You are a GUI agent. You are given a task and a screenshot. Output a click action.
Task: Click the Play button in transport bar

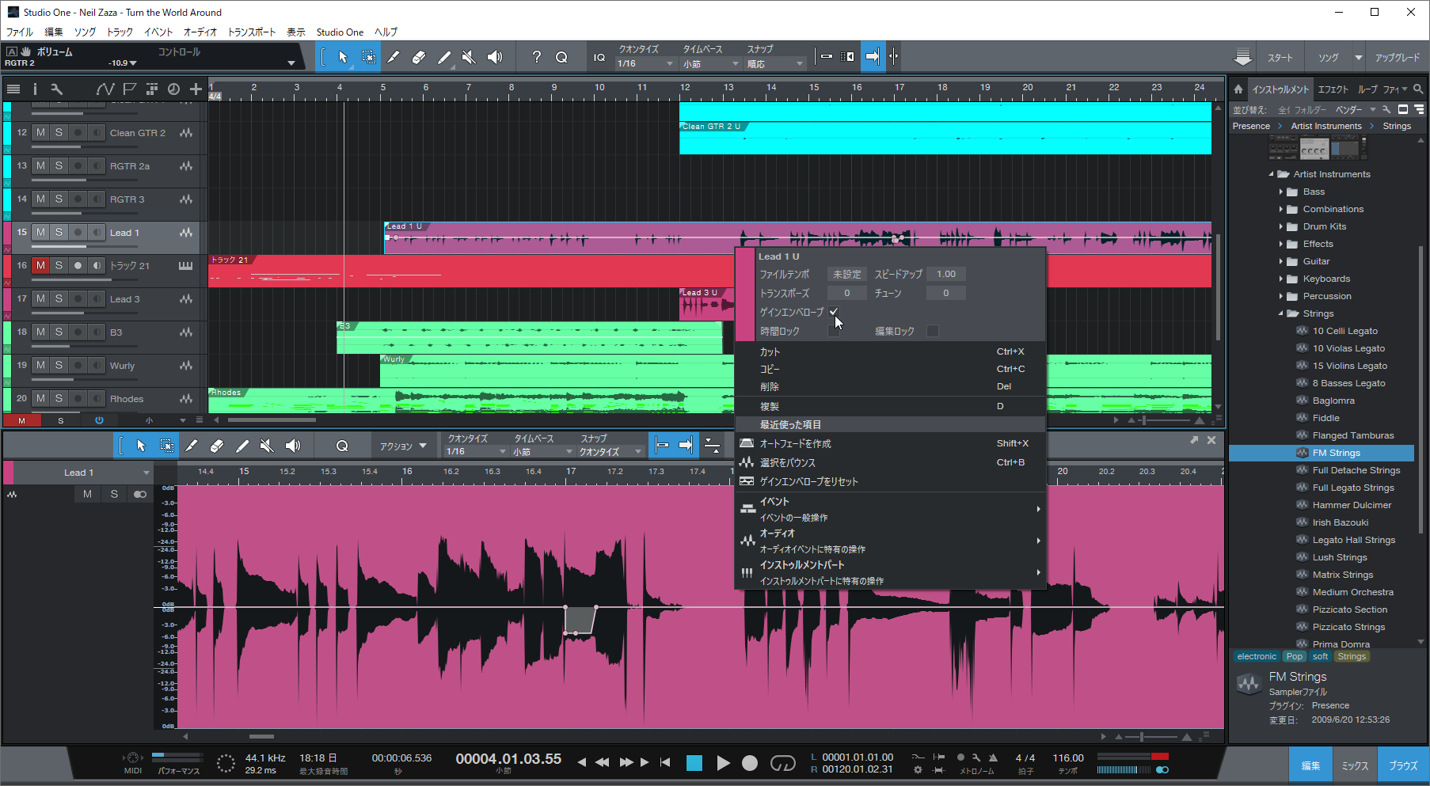pyautogui.click(x=723, y=763)
